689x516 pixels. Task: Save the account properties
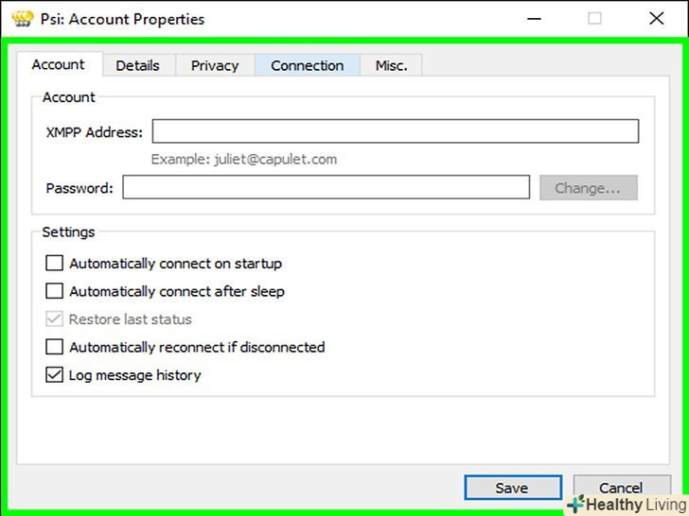click(x=513, y=488)
